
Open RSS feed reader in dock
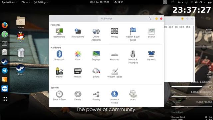coord(5,80)
